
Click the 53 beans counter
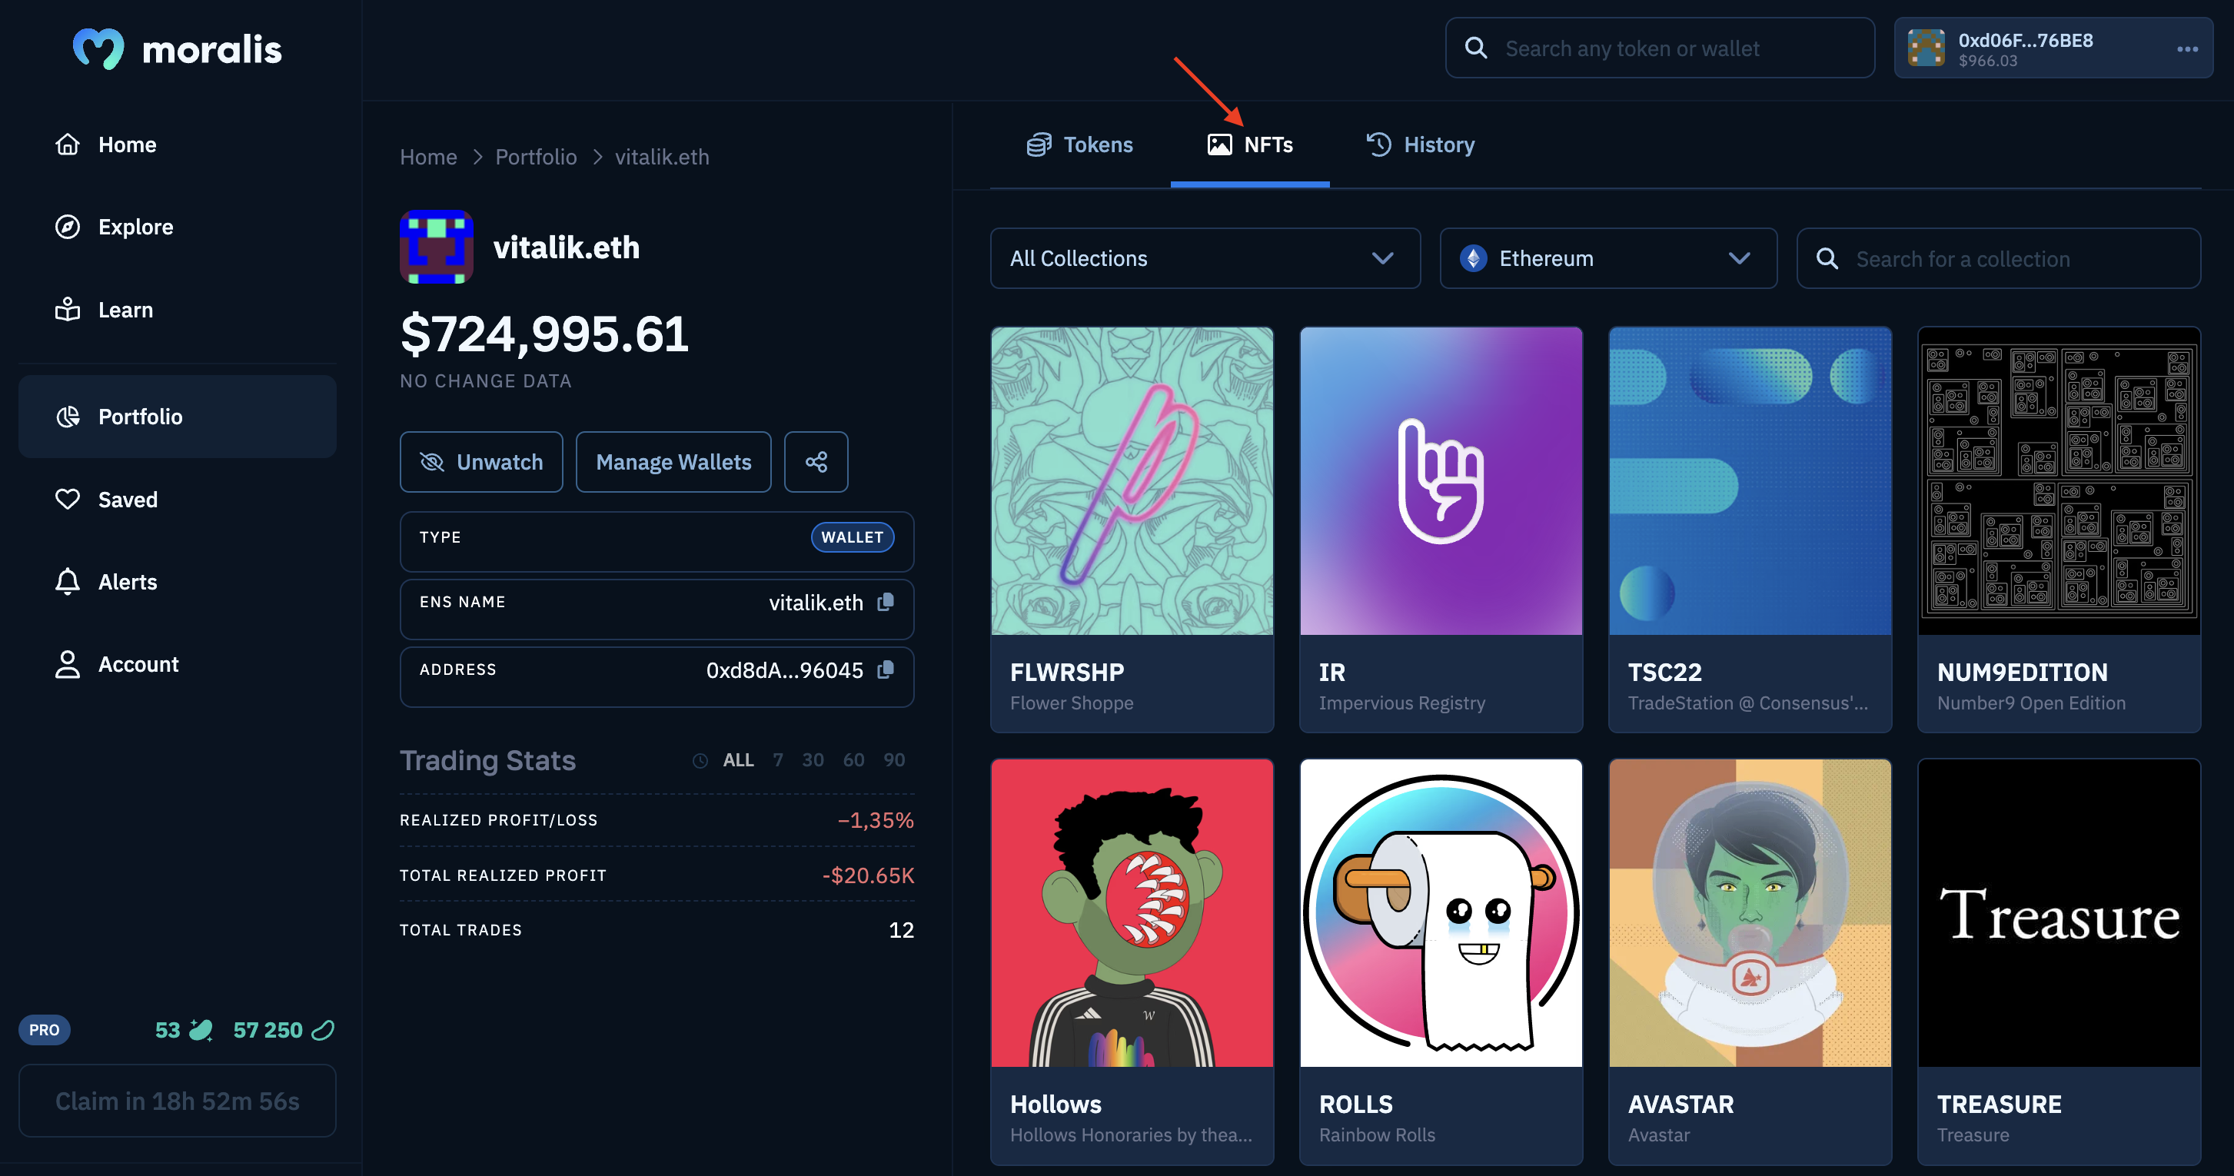(x=183, y=1029)
